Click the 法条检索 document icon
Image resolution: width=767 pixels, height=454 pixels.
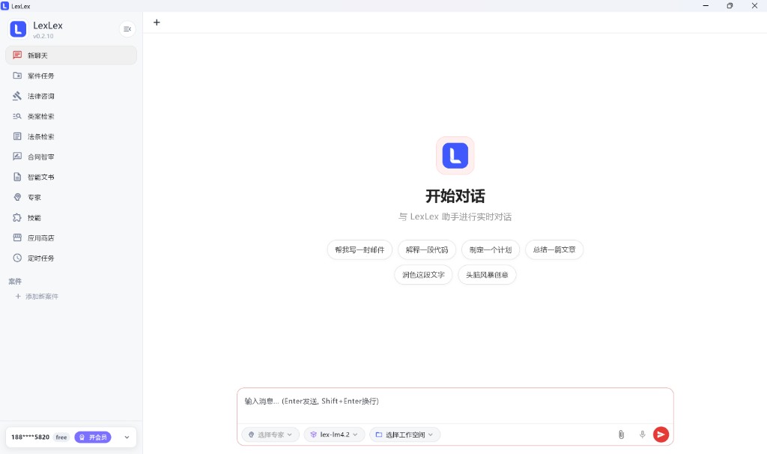(x=17, y=136)
